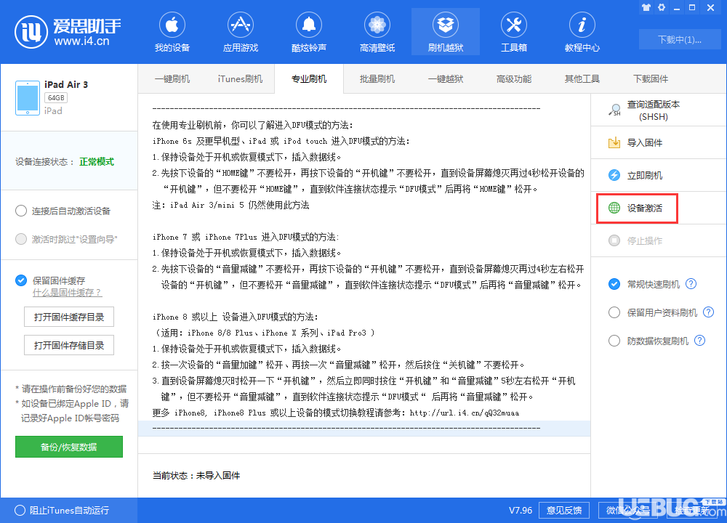Image resolution: width=727 pixels, height=523 pixels.
Task: Select 防数据恢复刷机 mode
Action: click(614, 341)
